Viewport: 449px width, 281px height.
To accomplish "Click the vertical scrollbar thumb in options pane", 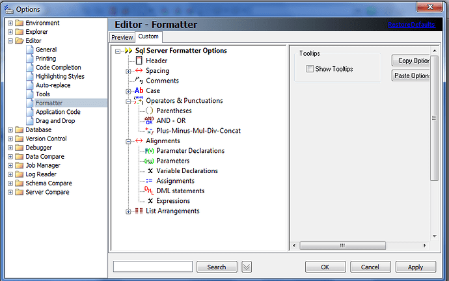I will click(435, 118).
